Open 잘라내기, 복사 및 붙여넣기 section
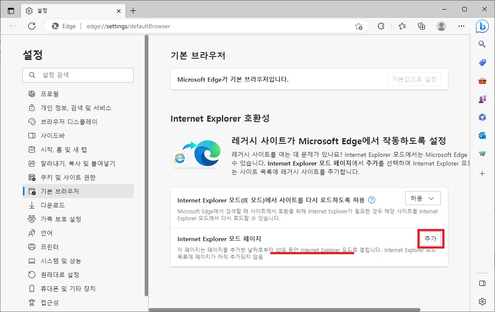Image resolution: width=495 pixels, height=312 pixels. pos(78,163)
